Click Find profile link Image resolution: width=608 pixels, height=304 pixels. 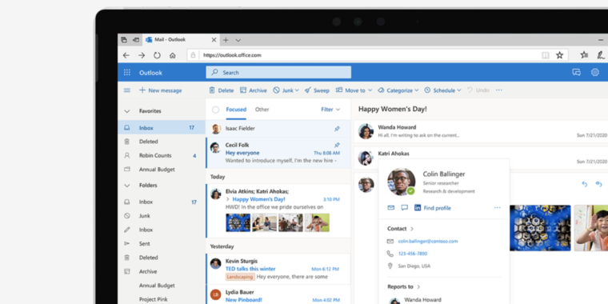[437, 208]
